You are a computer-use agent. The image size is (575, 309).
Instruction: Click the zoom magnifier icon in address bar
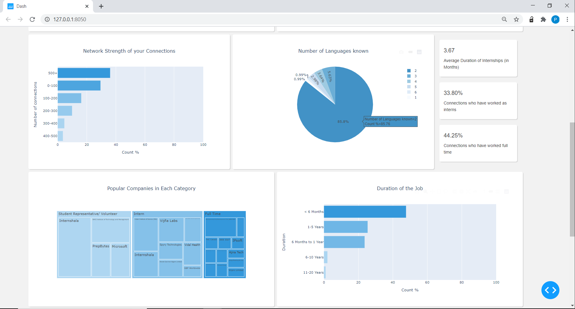504,19
